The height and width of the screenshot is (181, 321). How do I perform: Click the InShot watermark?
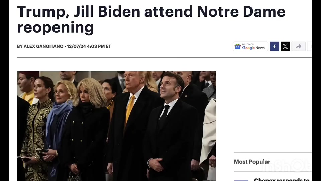287,165
